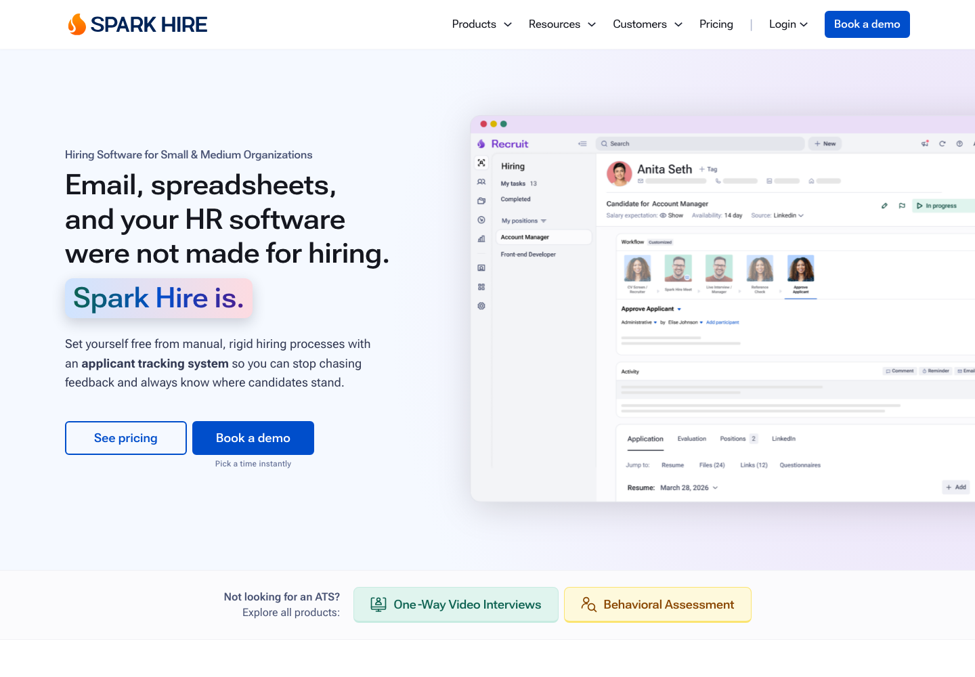Open the Approve Applicant stage dropdown
The width and height of the screenshot is (975, 677).
tap(651, 309)
